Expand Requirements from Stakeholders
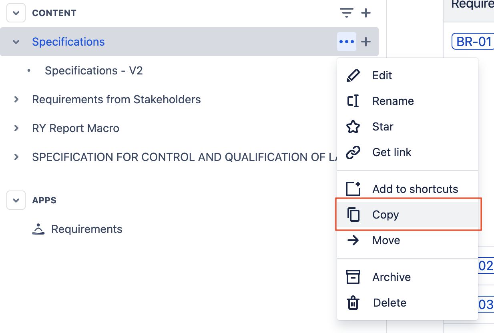 [16, 99]
